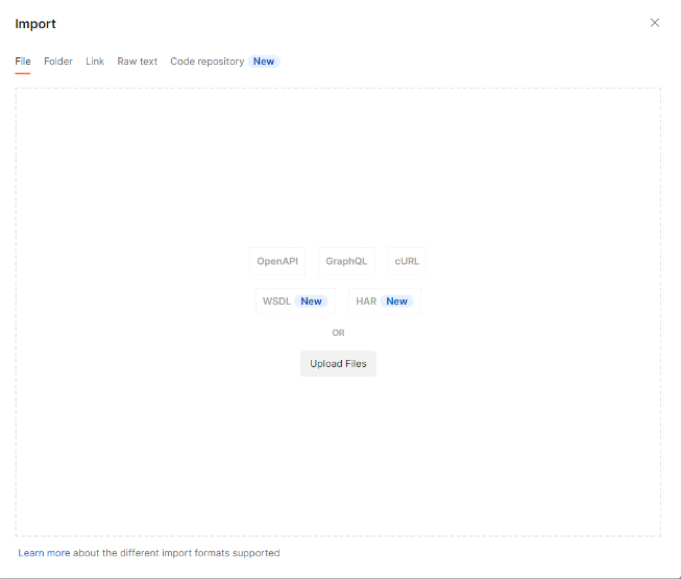
Task: Switch to the Raw text tab
Action: [137, 62]
